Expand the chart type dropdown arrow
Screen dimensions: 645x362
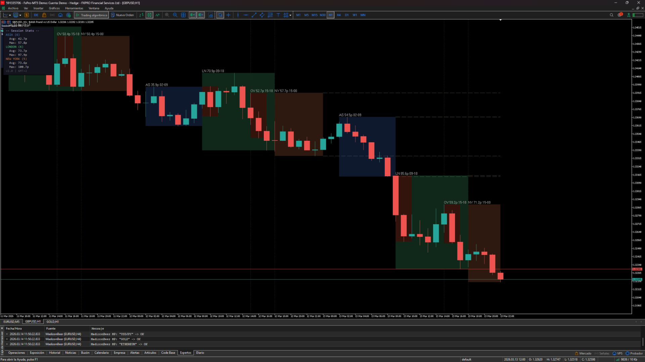click(x=10, y=15)
